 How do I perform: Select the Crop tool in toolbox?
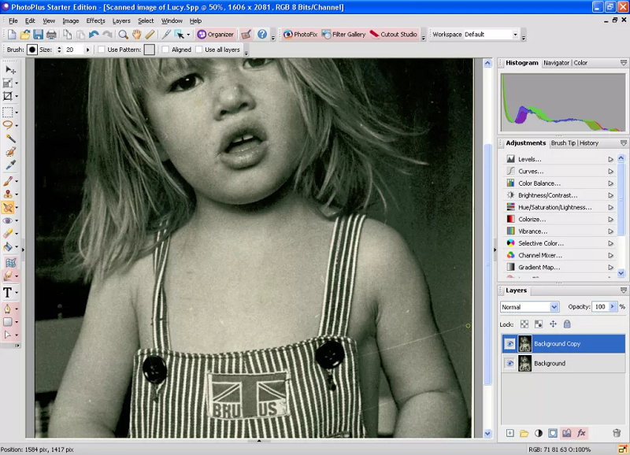(9, 95)
